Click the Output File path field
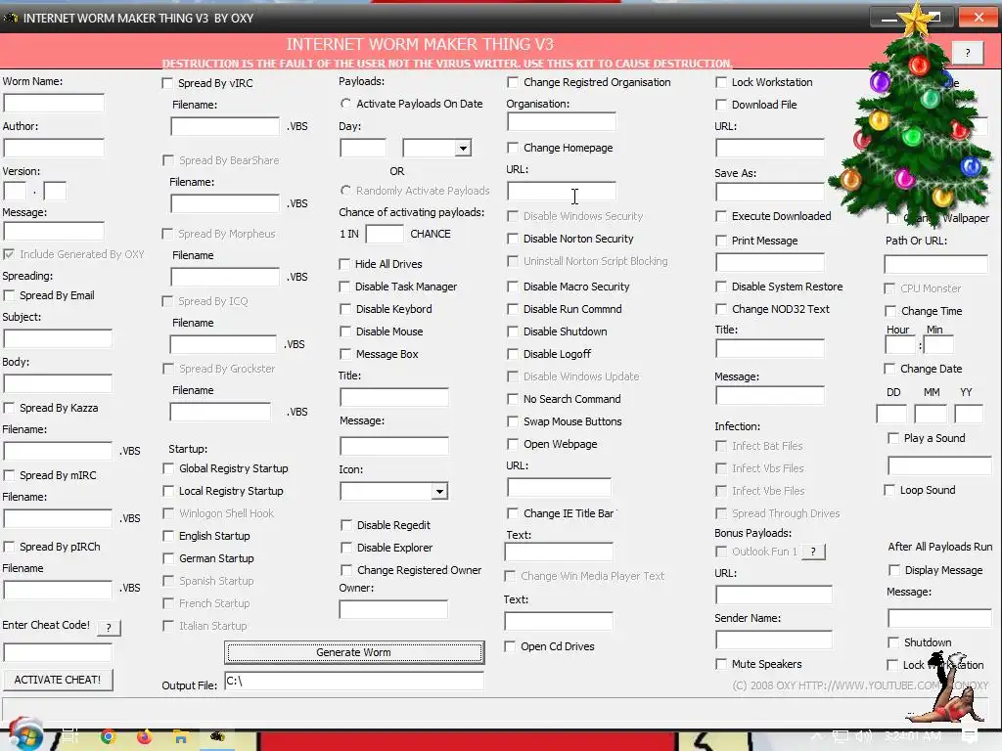1002x751 pixels. (354, 681)
